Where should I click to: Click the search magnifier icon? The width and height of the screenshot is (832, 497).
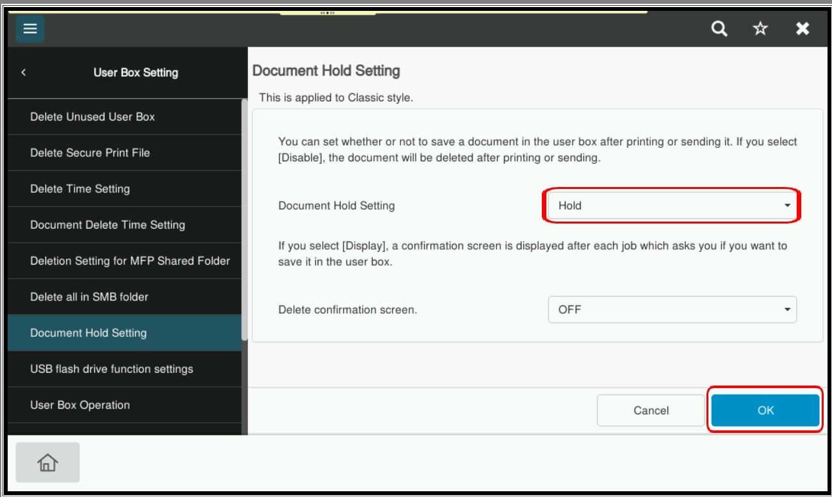point(720,29)
